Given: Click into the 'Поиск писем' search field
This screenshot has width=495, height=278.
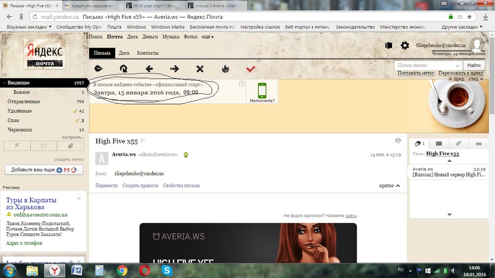Looking at the screenshot, I should 425,65.
